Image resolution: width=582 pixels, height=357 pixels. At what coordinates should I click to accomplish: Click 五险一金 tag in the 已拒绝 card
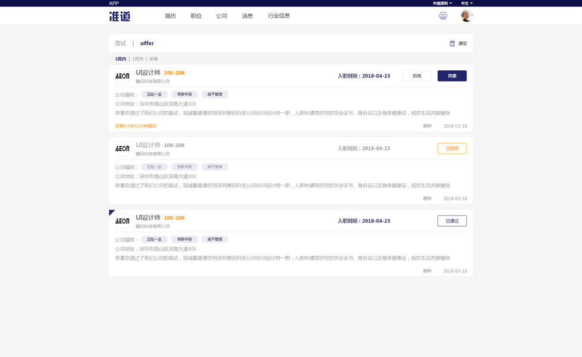(x=154, y=167)
